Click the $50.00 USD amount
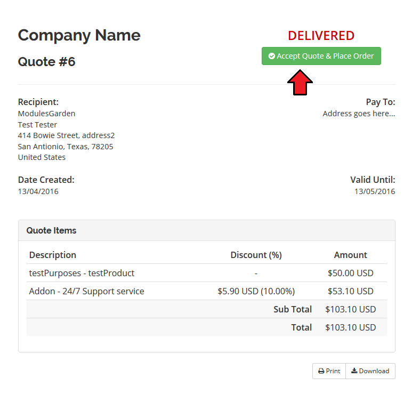412x410 pixels. tap(351, 273)
